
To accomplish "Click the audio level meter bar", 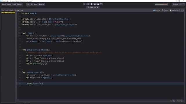I will (161, 4).
